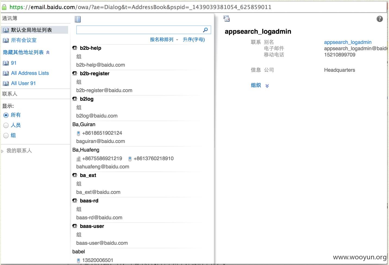Click office phone icon beside +8675586921219

[x=79, y=159]
